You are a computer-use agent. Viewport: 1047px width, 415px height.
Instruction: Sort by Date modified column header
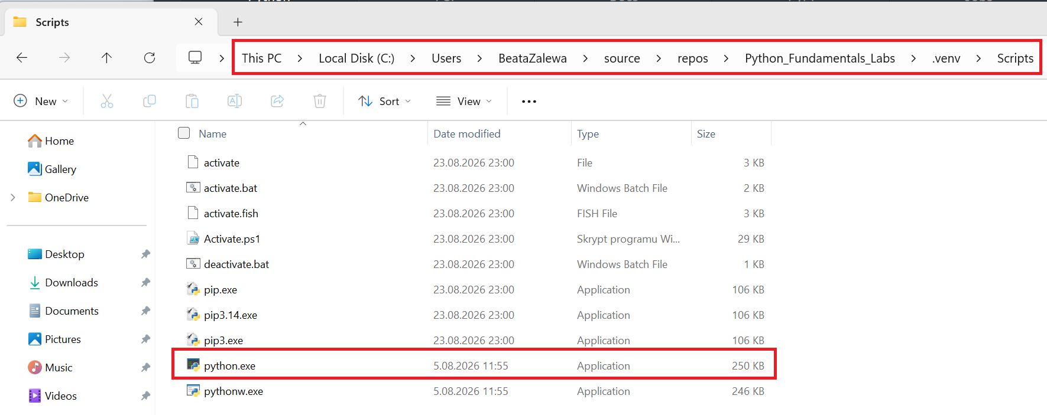coord(466,133)
